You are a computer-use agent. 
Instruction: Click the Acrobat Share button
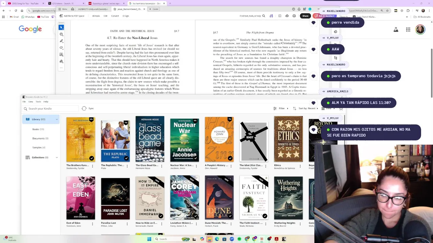pos(305,16)
